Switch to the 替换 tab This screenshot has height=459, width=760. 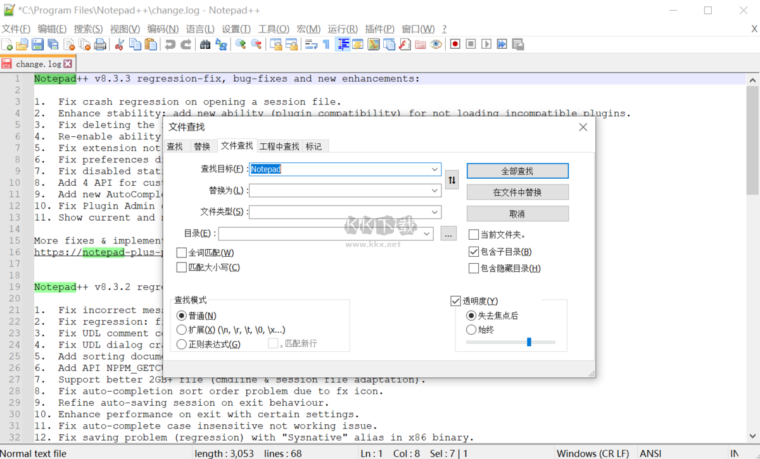click(x=203, y=146)
